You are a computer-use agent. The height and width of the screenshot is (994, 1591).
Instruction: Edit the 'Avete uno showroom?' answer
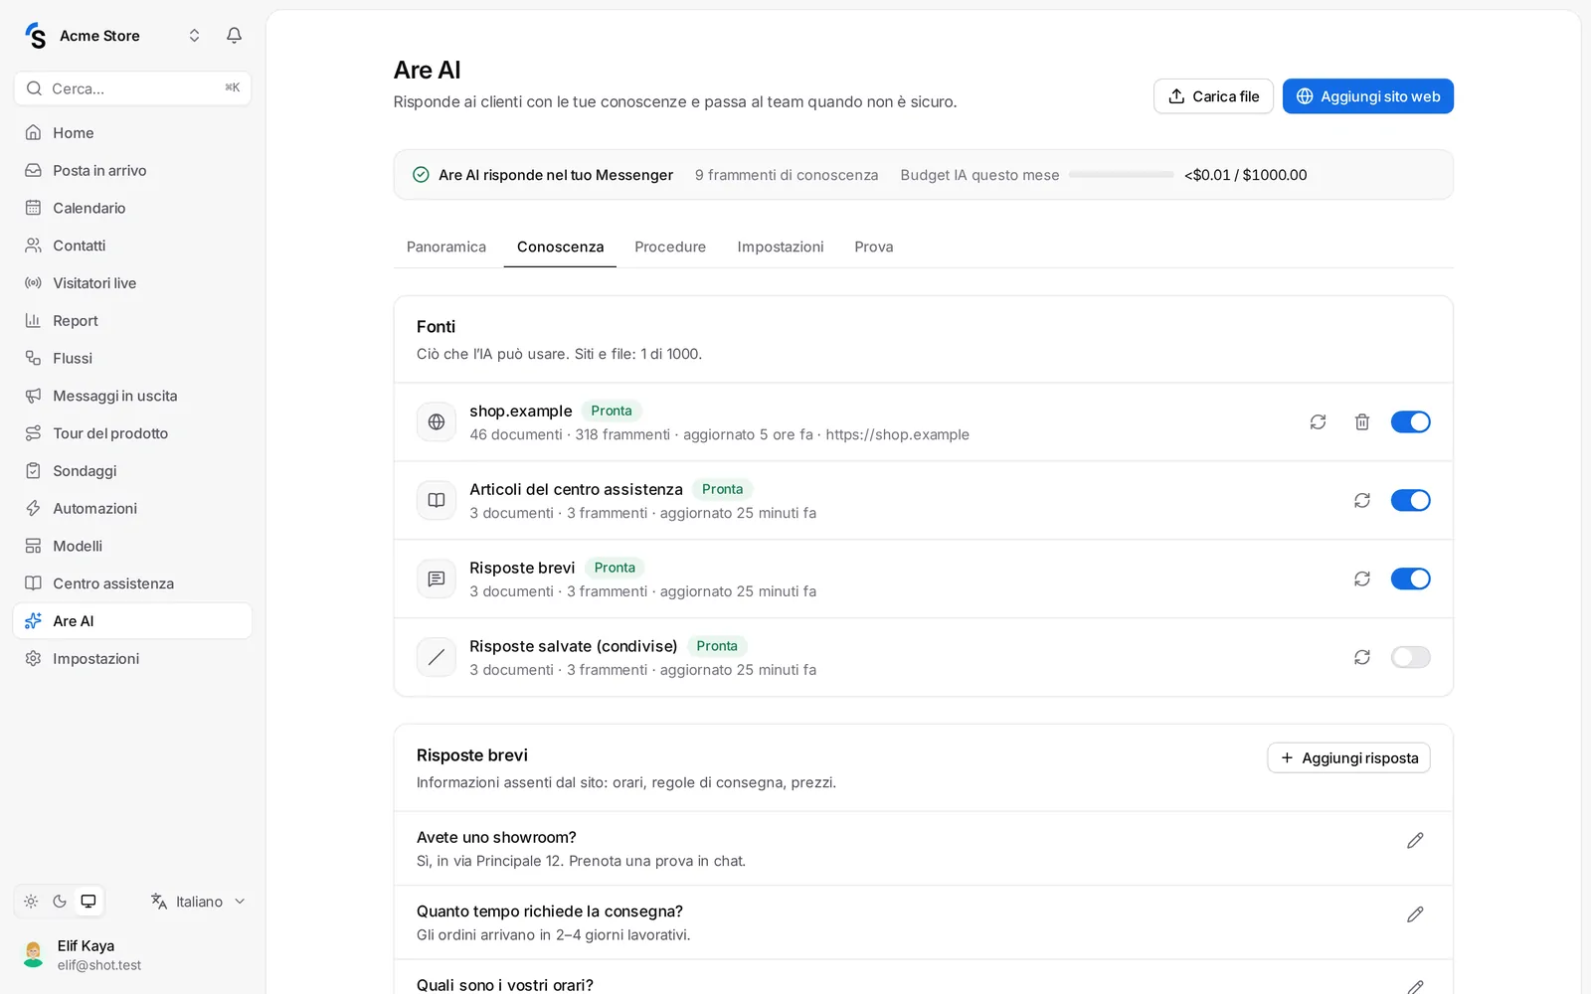click(x=1415, y=841)
